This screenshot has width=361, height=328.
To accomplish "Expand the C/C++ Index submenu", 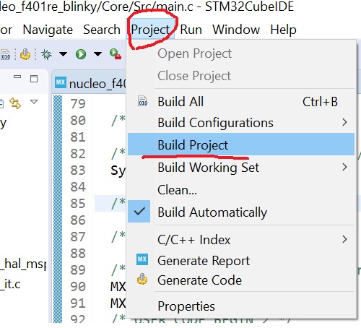I will [x=241, y=240].
